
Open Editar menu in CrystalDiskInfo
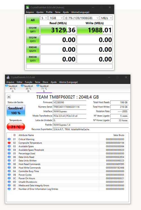19,82
